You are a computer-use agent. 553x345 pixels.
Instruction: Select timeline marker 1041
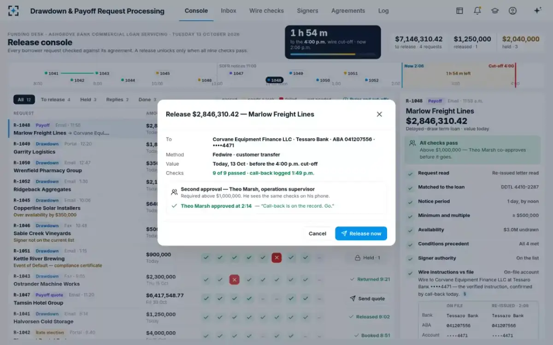[x=51, y=73]
